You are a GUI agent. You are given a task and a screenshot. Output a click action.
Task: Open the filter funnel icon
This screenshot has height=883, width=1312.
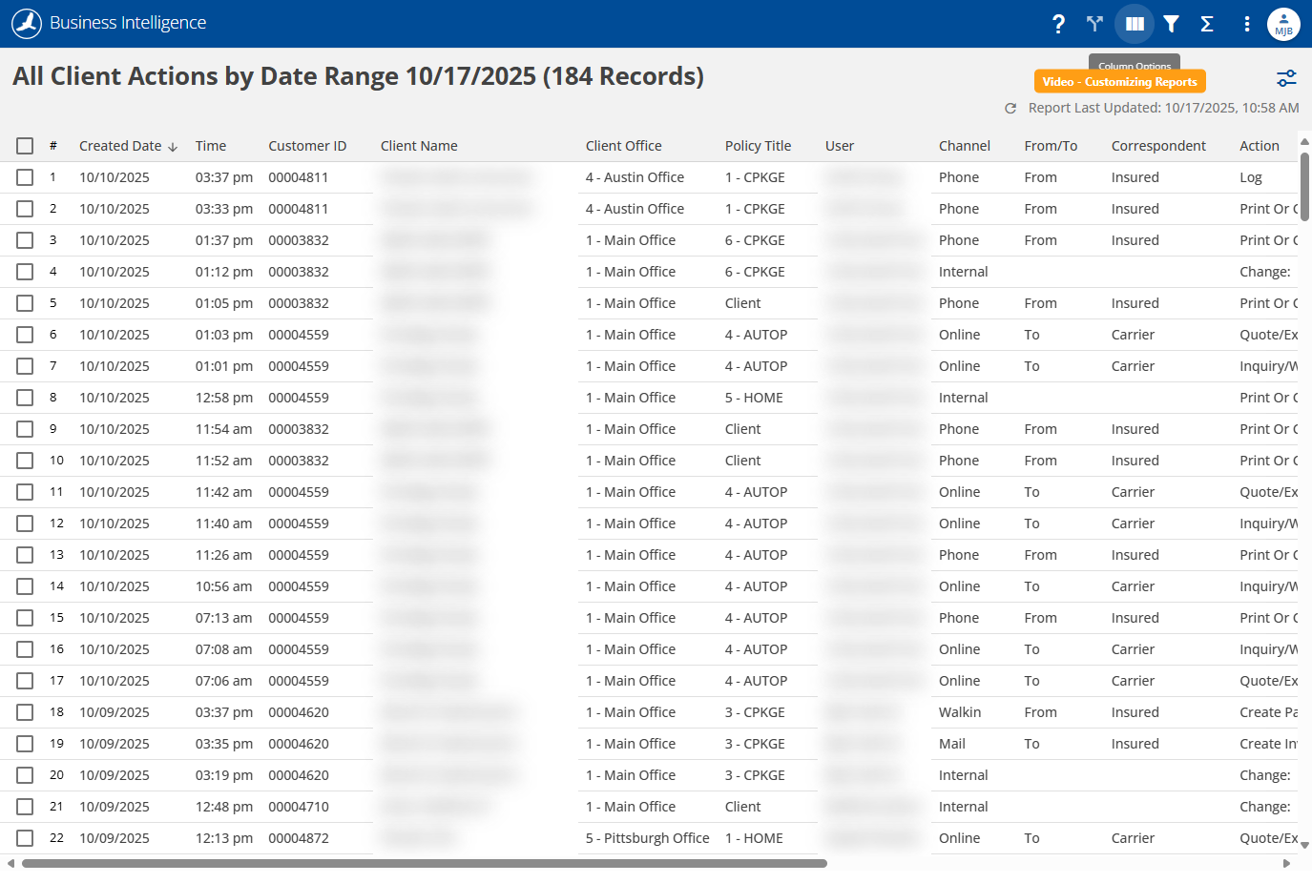click(x=1171, y=24)
